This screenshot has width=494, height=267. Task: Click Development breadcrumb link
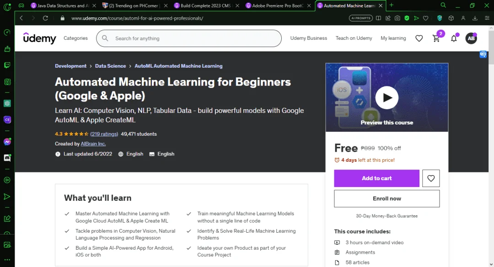point(70,66)
